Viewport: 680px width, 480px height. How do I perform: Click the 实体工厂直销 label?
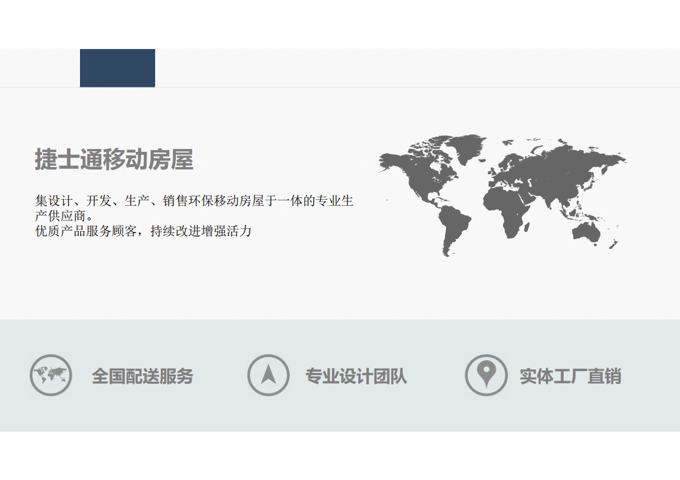pos(570,376)
